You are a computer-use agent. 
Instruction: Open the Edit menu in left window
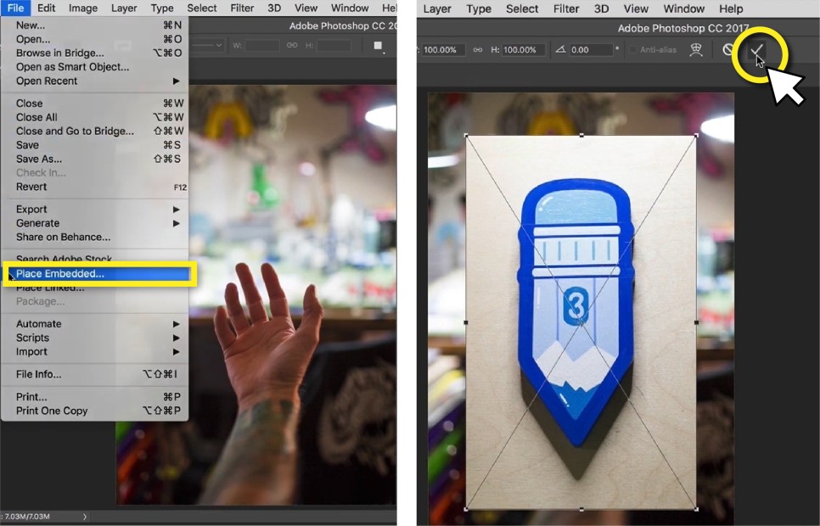coord(47,8)
